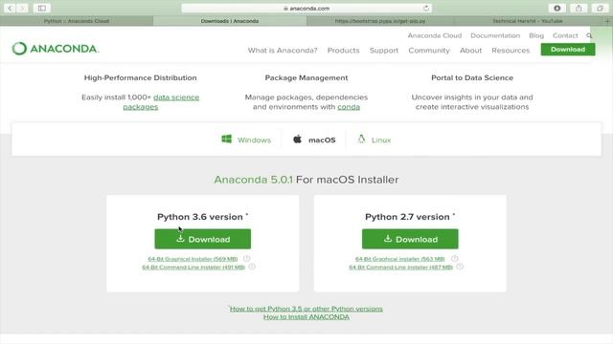Open the Safari share icon

[579, 8]
